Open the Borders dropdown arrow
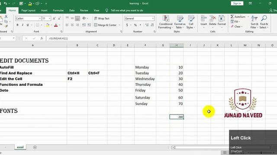277x155 pixels. [x=42, y=25]
